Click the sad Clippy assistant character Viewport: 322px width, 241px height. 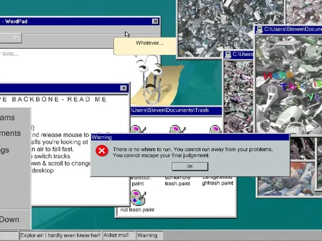click(151, 80)
